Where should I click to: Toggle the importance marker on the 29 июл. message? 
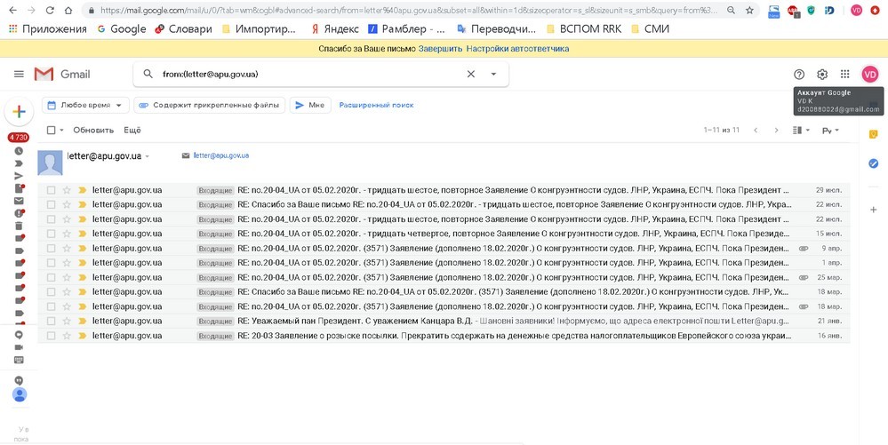coord(83,190)
